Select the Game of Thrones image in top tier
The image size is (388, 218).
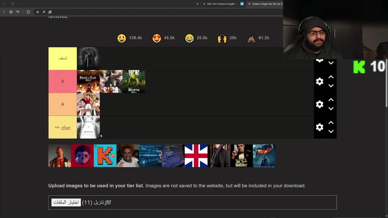pyautogui.click(x=88, y=58)
